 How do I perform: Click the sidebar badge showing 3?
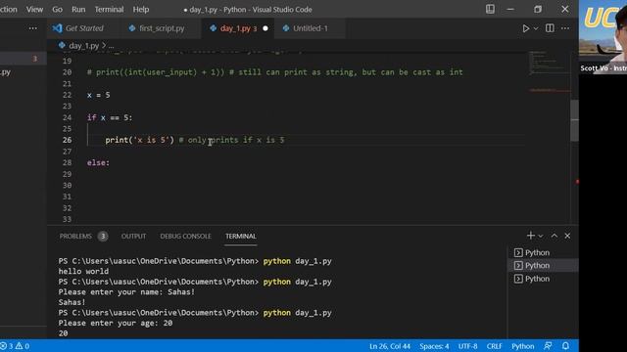coord(35,59)
